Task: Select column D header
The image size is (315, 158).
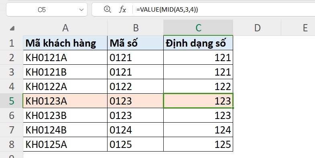Action: click(257, 28)
